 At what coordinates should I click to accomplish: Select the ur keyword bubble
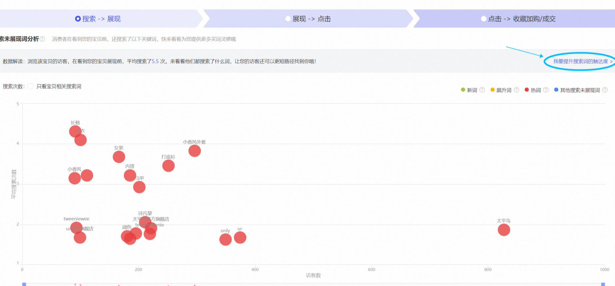click(240, 237)
